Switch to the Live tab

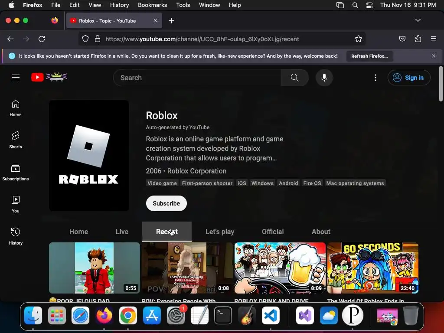122,232
